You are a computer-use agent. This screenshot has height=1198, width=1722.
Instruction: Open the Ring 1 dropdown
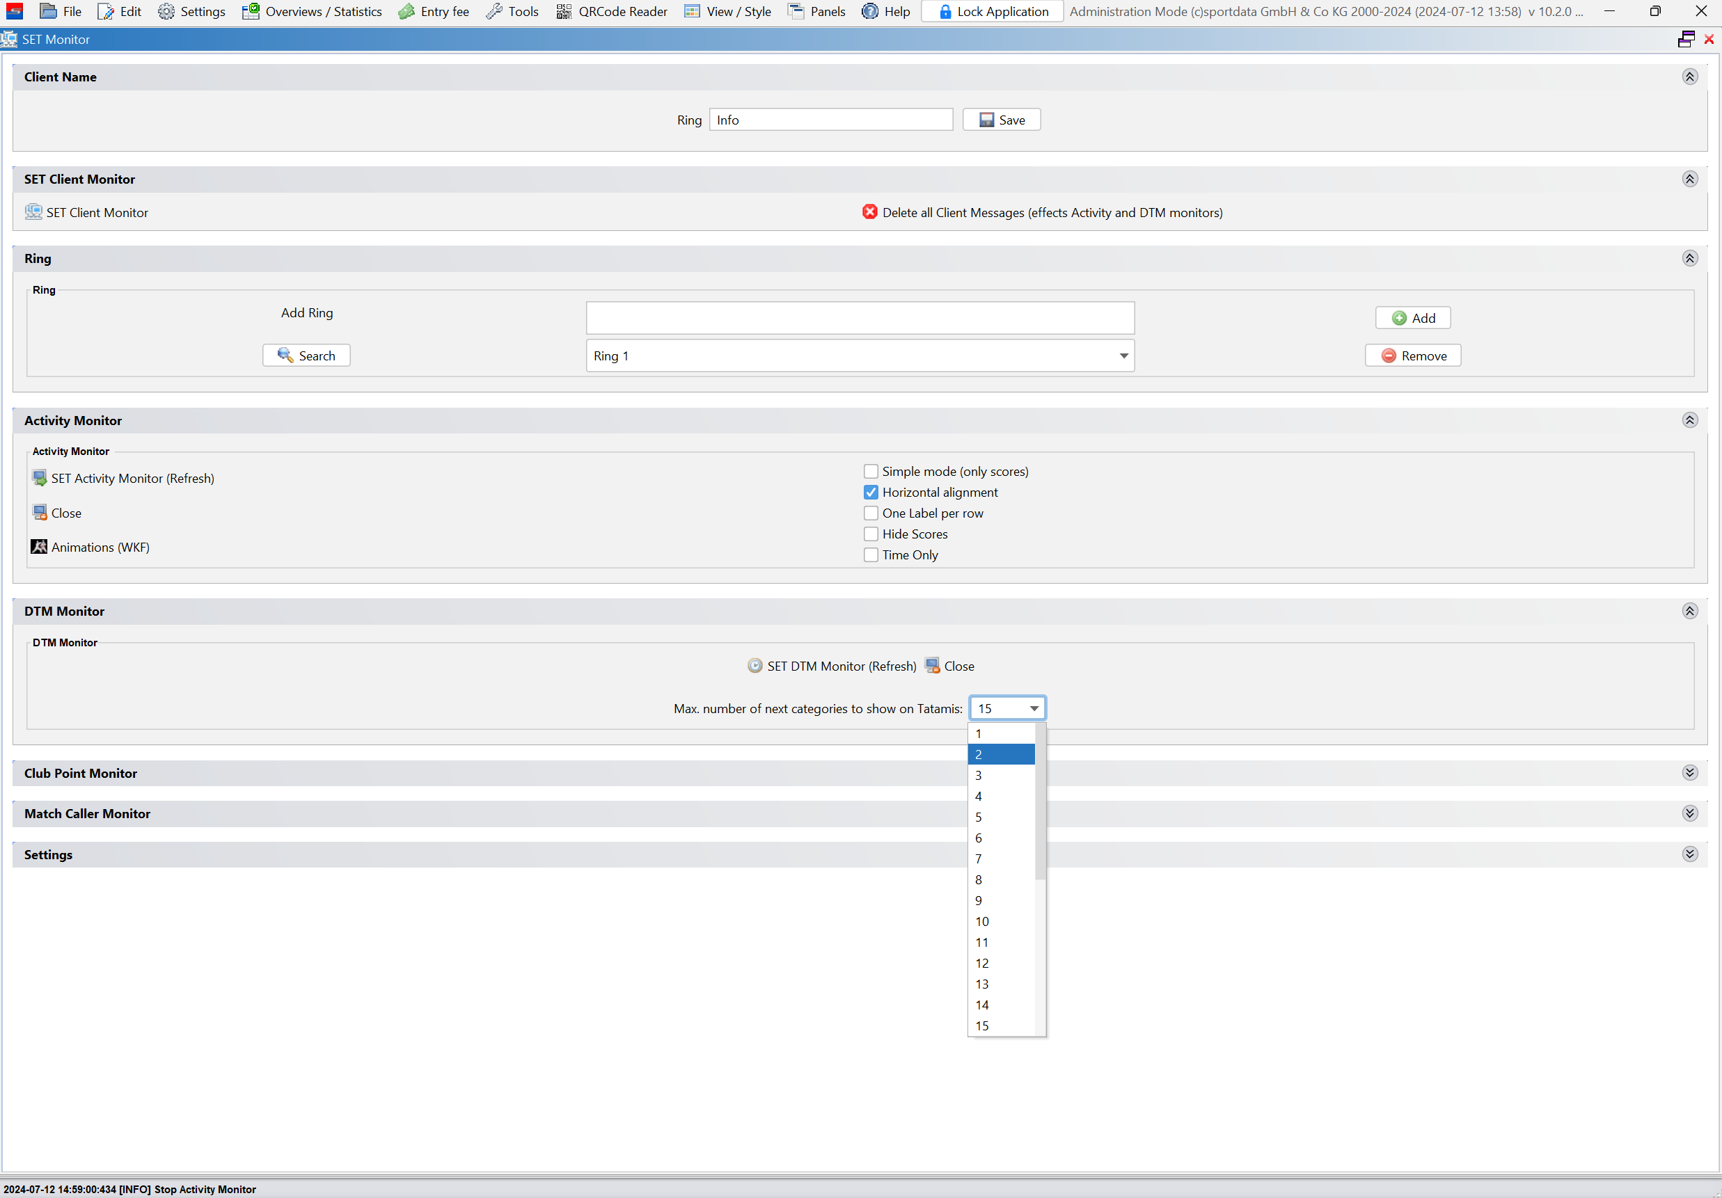[x=860, y=356]
